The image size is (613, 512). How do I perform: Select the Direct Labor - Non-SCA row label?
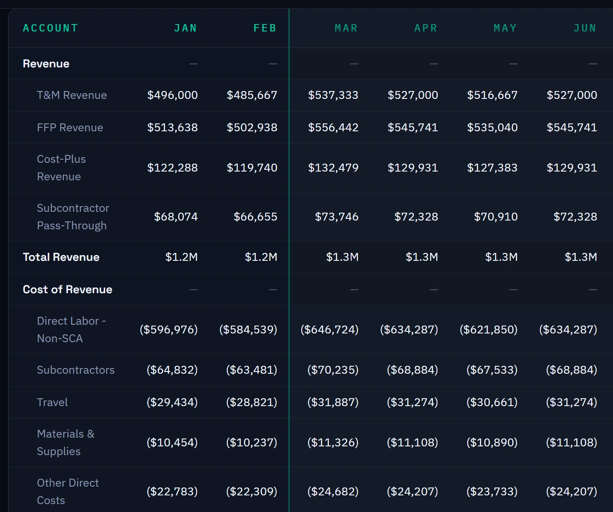pos(71,330)
